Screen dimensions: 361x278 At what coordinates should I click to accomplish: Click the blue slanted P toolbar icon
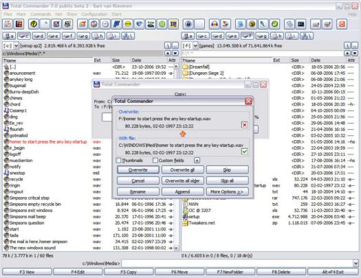116,24
